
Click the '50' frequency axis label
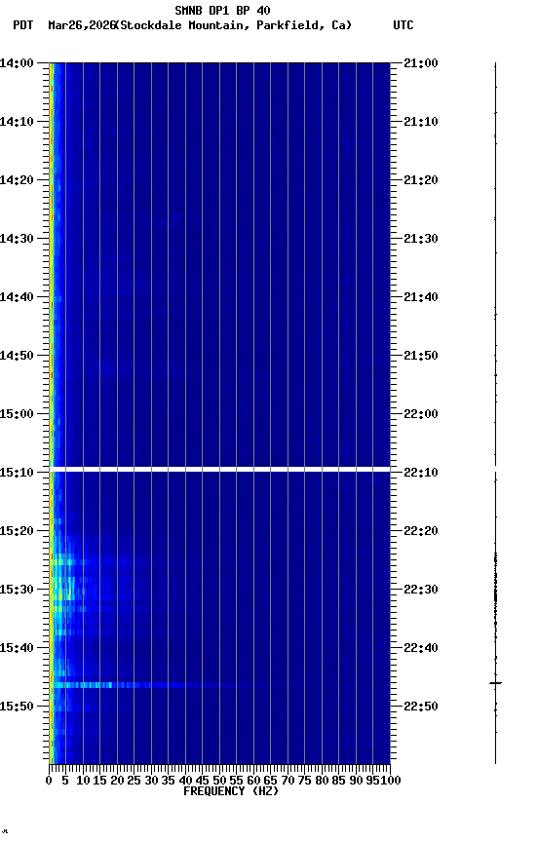click(x=219, y=781)
